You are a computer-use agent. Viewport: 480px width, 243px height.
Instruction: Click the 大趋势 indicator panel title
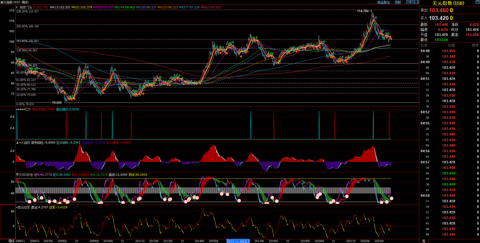click(25, 143)
